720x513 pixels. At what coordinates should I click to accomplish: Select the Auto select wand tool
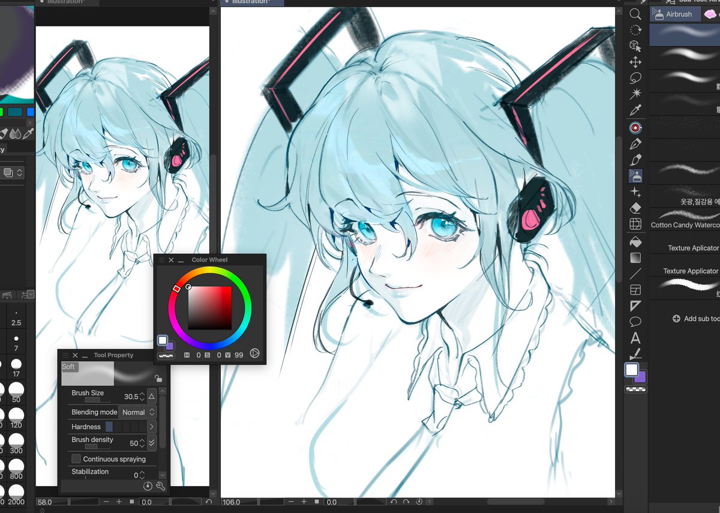click(x=635, y=94)
